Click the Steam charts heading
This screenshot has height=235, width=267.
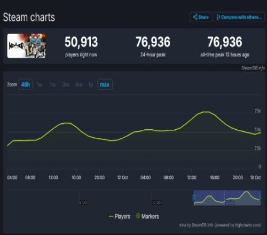click(x=29, y=17)
